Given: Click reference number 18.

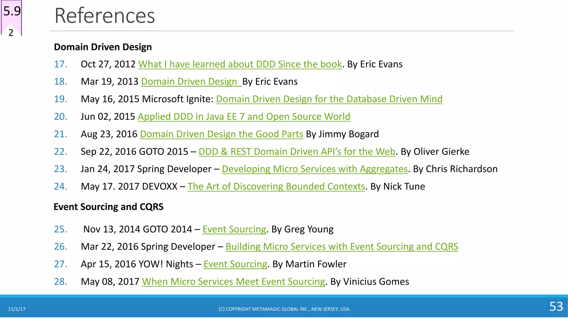Looking at the screenshot, I should tap(60, 82).
